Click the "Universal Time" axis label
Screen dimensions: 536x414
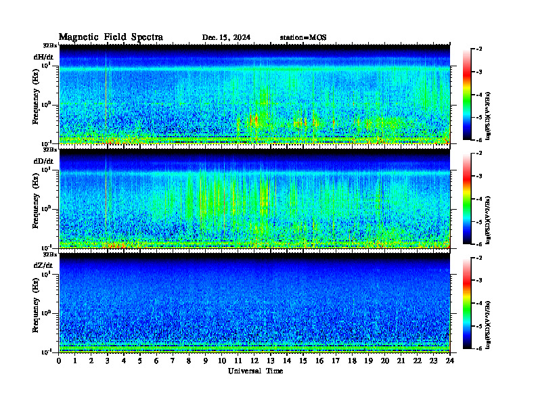point(255,371)
